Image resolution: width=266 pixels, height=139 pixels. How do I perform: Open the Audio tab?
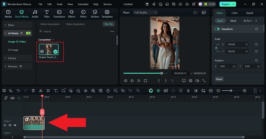[x=35, y=14]
